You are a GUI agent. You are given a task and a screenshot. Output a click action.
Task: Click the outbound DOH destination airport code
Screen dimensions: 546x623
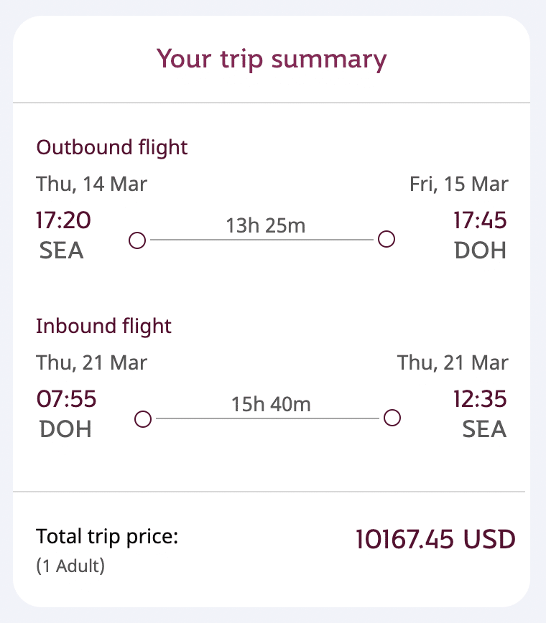point(481,250)
